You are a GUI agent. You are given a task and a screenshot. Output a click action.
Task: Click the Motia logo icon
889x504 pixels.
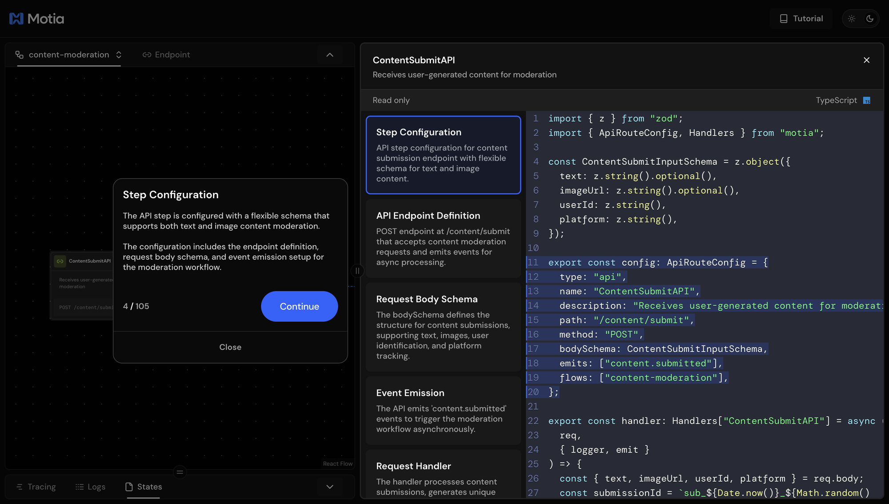(16, 19)
